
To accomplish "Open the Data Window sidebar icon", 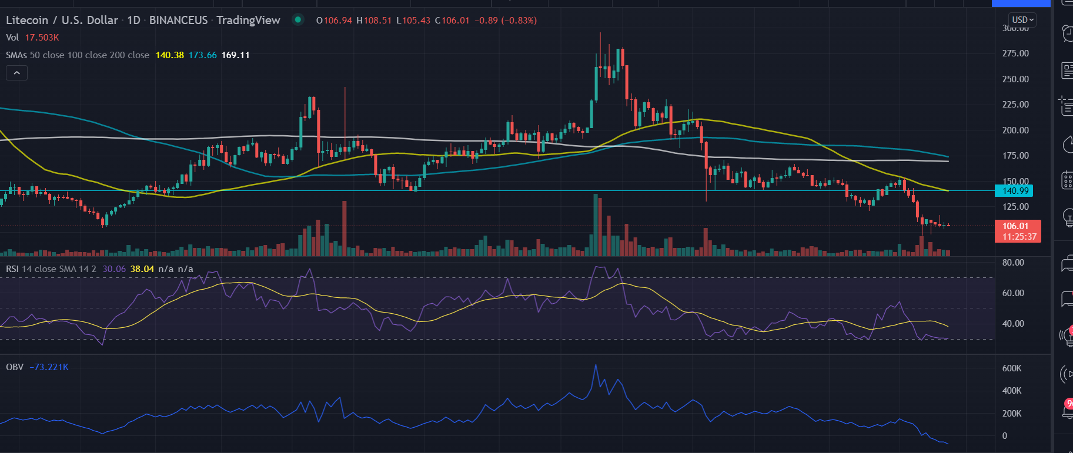I will (1067, 107).
